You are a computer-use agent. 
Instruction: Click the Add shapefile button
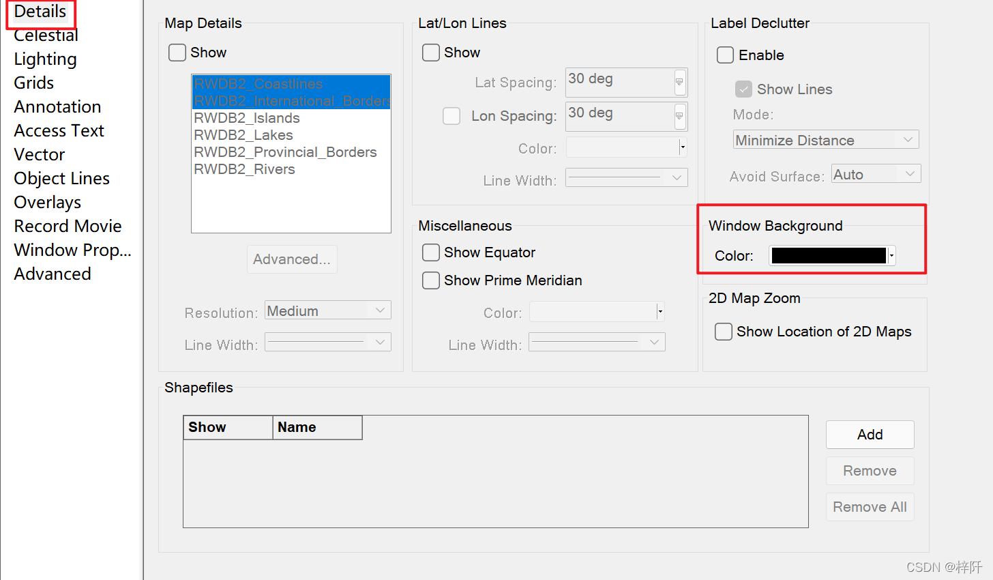[870, 435]
